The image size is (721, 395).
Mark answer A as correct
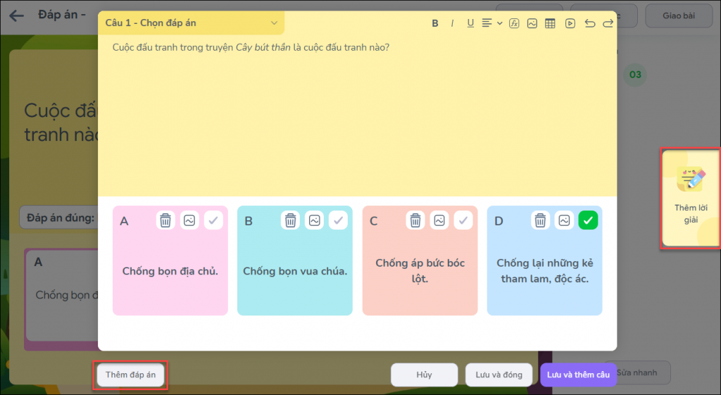coord(213,220)
